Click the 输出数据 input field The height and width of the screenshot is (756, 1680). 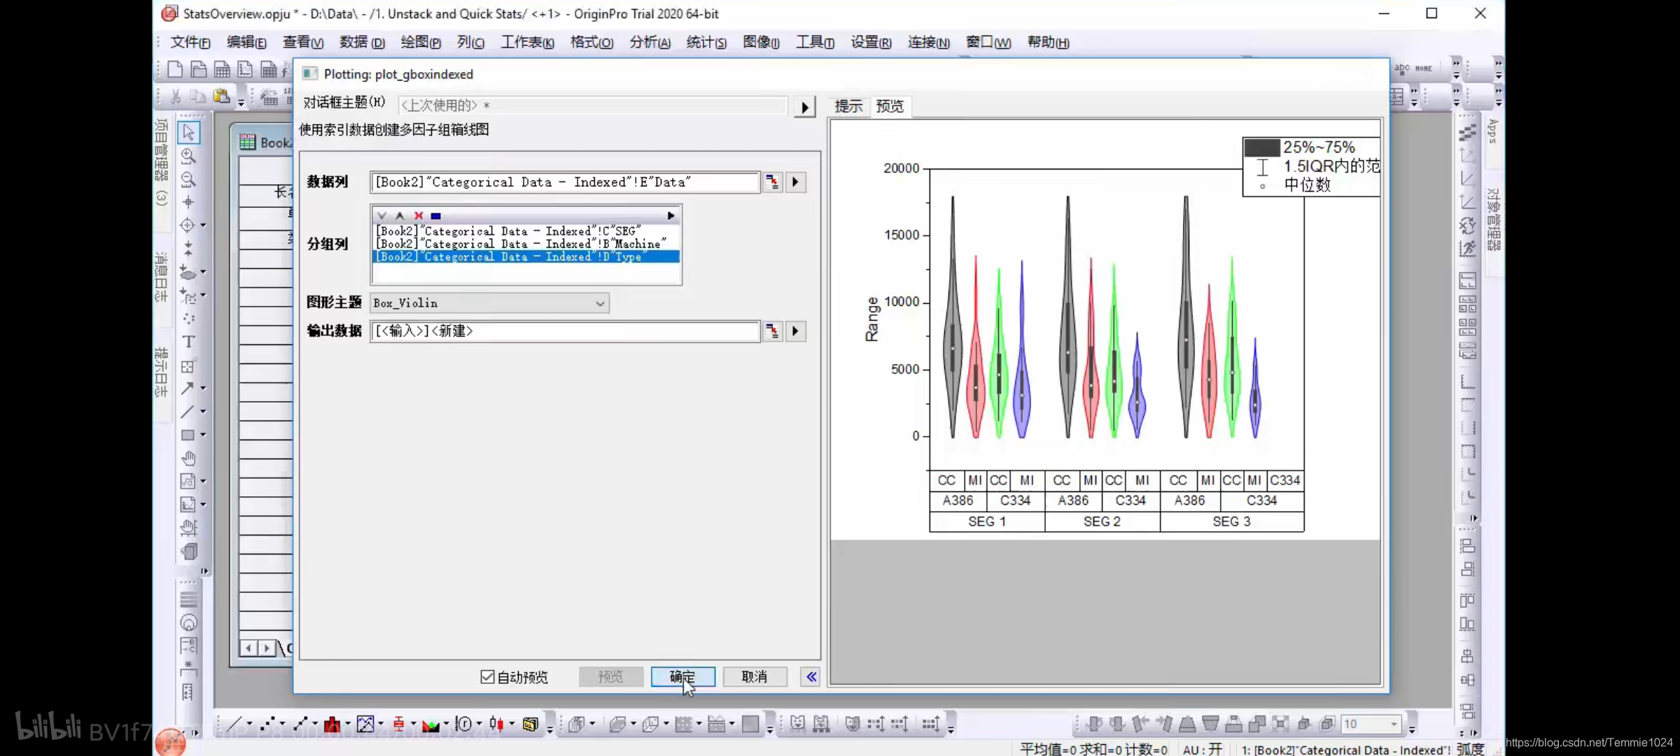[564, 331]
